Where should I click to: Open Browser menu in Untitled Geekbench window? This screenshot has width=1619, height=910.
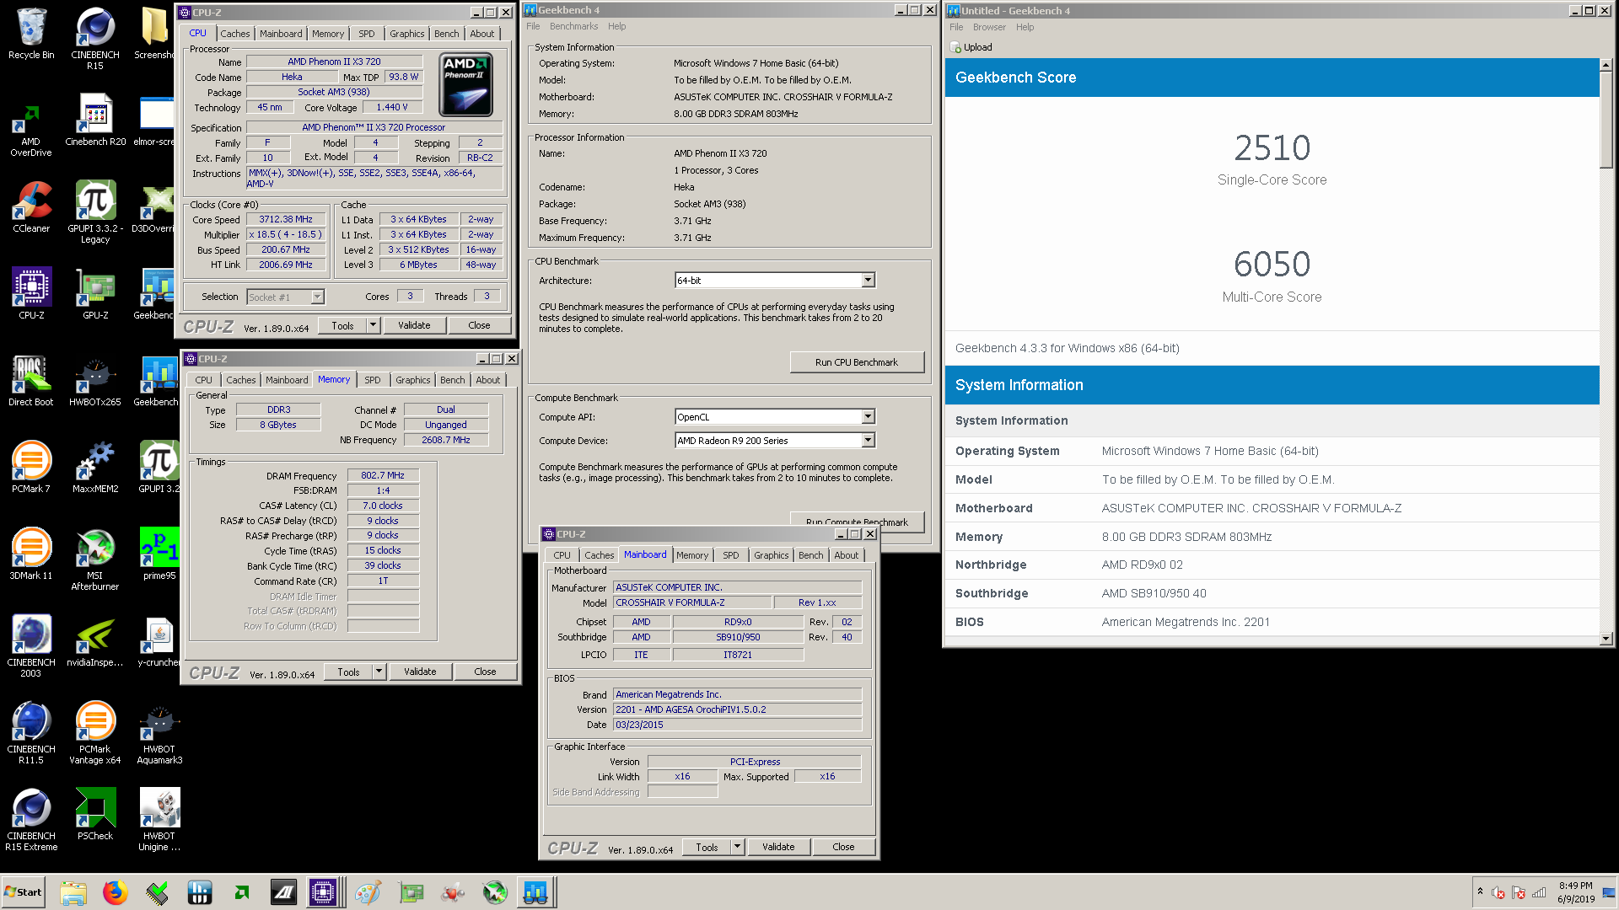coord(989,27)
